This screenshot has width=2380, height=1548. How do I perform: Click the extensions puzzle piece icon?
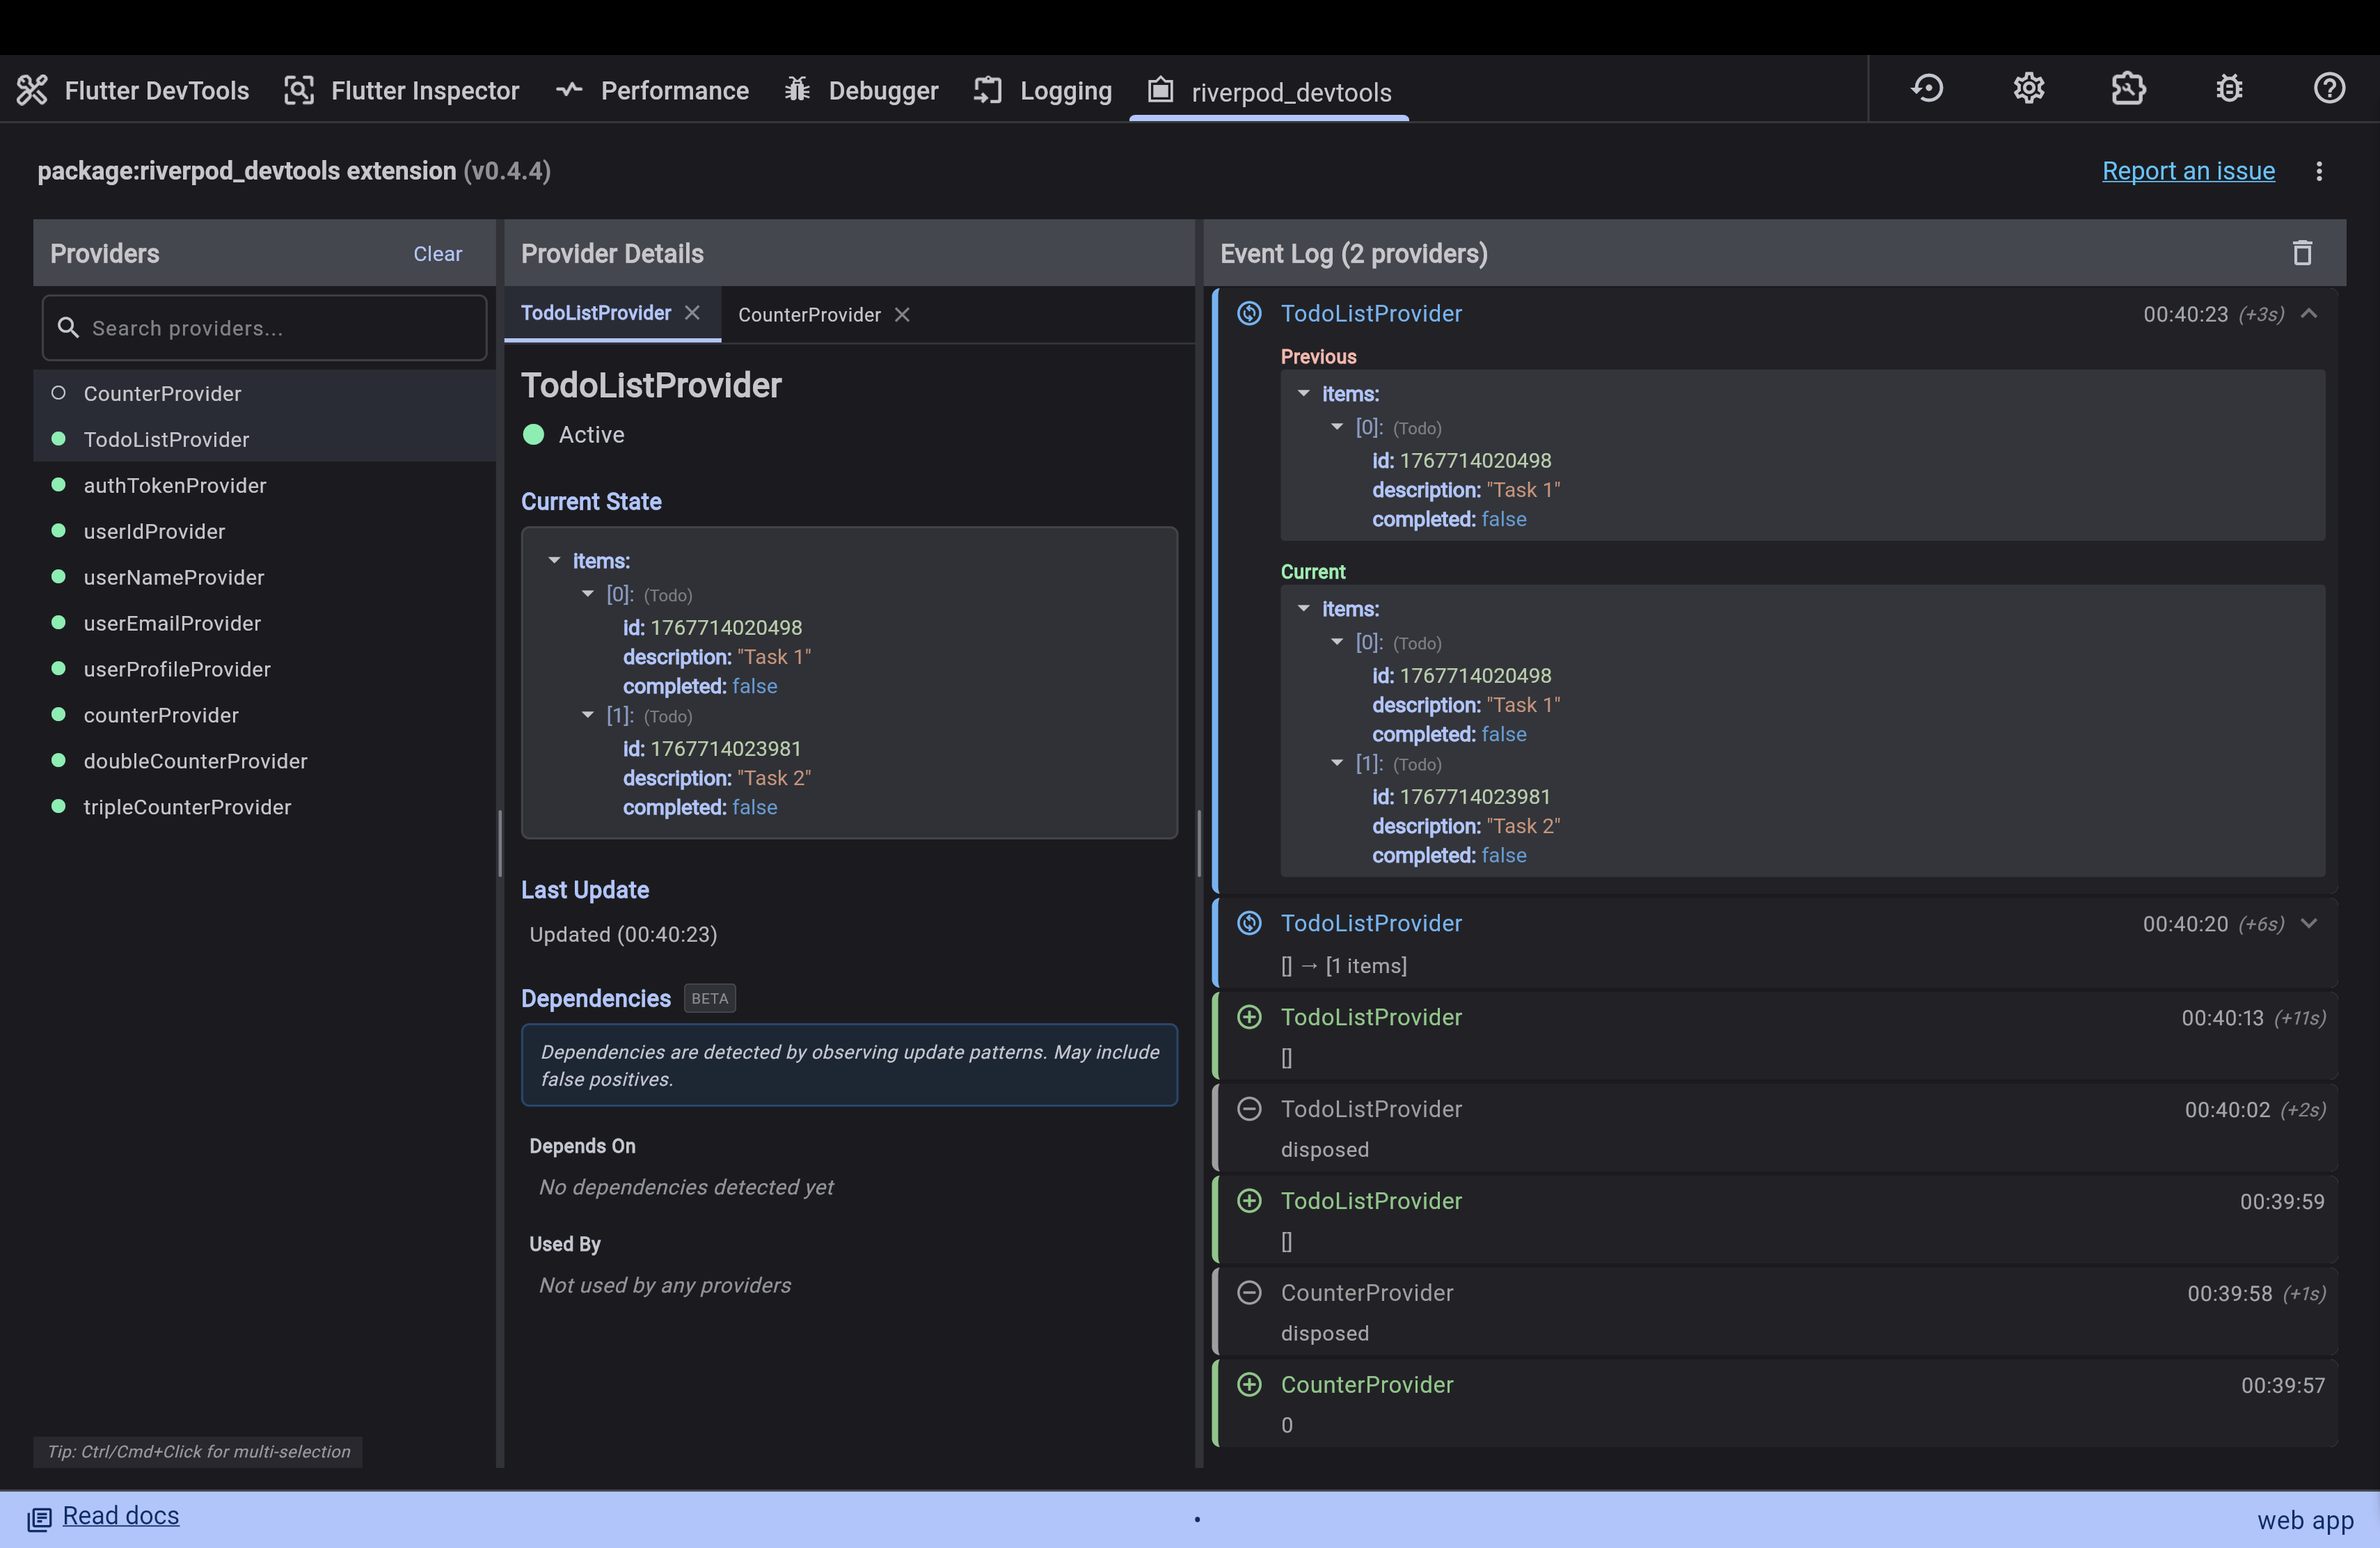pyautogui.click(x=2129, y=88)
